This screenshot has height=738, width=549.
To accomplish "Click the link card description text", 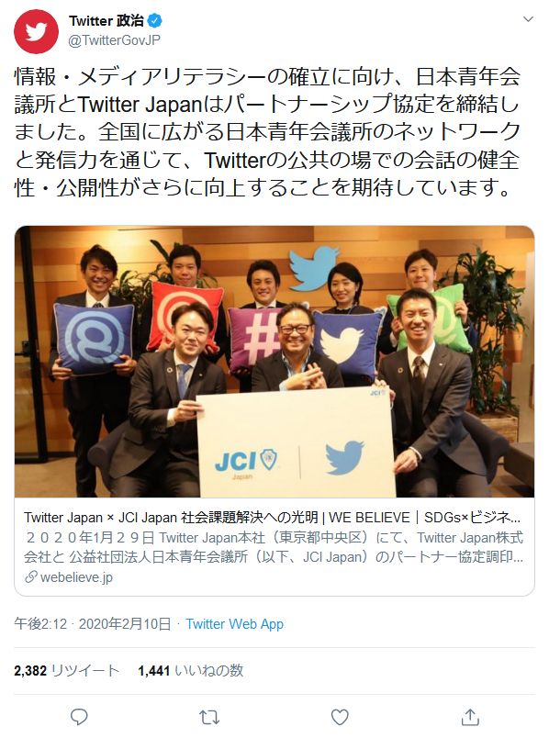I will (274, 547).
